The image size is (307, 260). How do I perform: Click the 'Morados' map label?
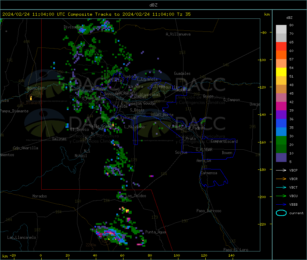(x=40, y=196)
